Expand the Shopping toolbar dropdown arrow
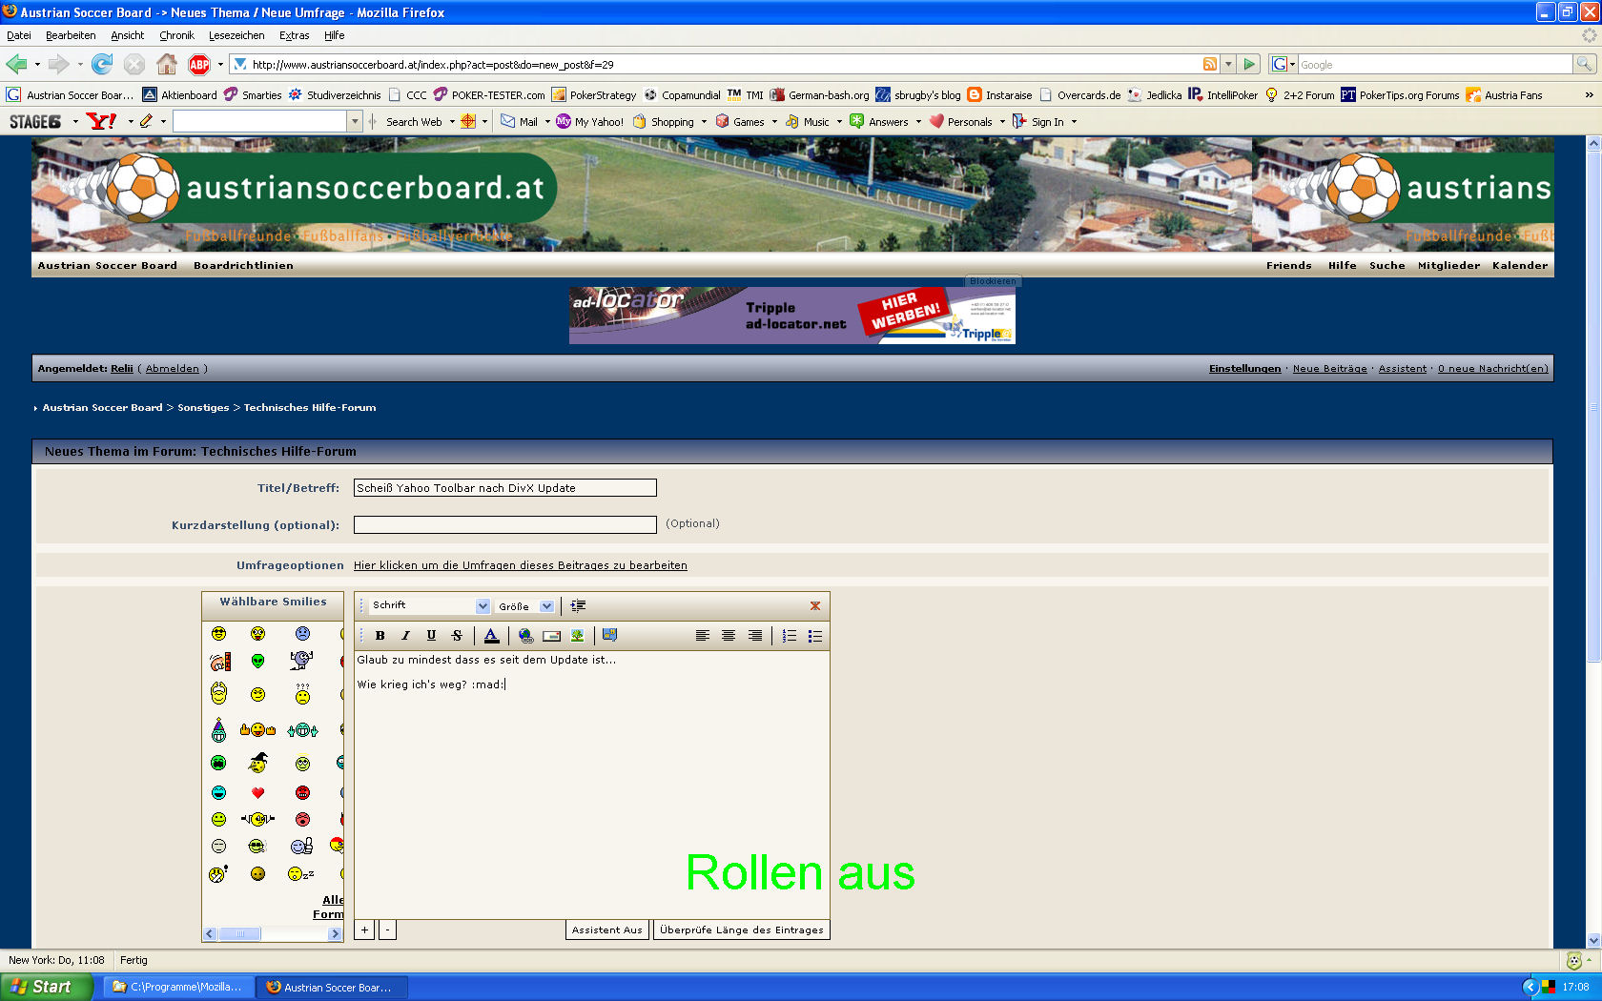 704,122
